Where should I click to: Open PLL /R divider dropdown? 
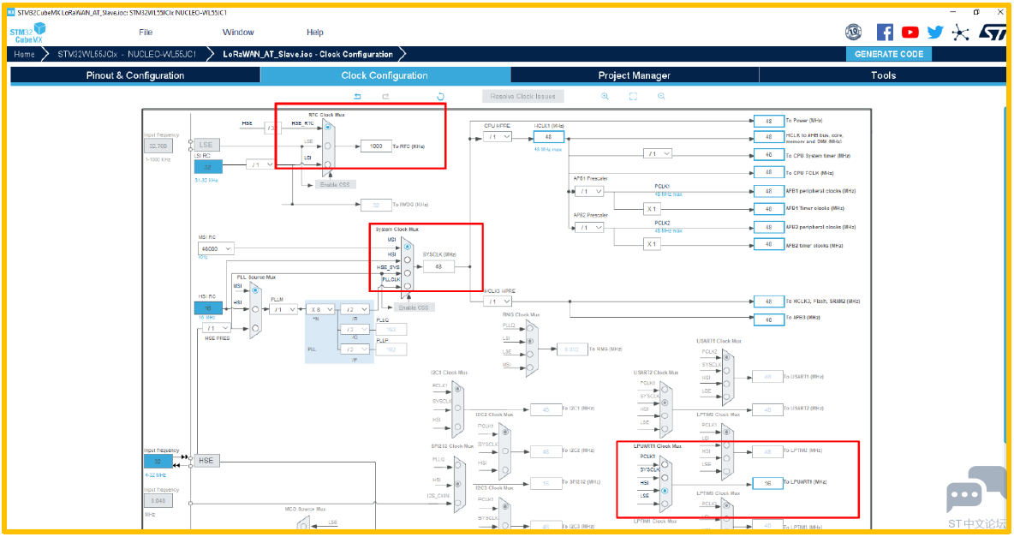click(355, 309)
